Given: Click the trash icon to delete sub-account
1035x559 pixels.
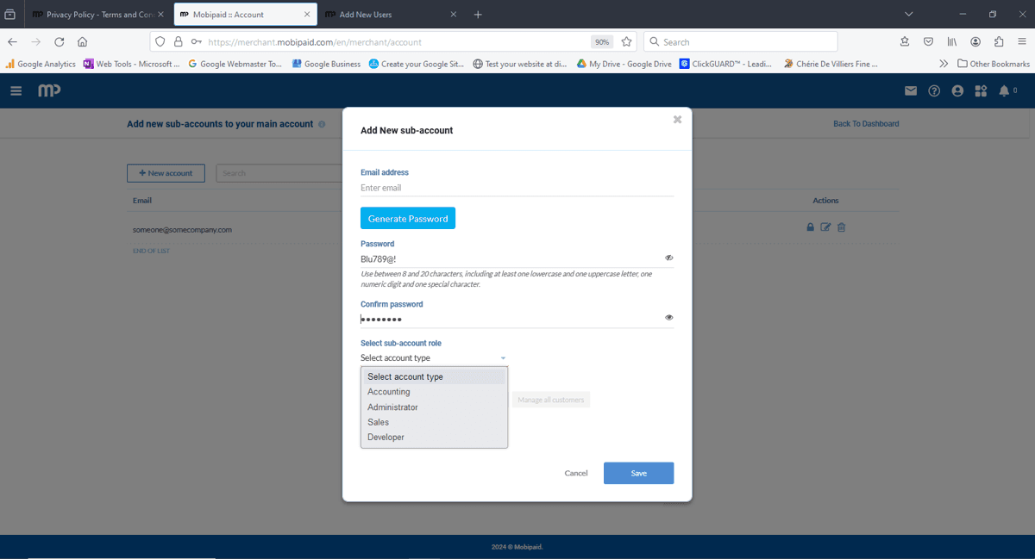Looking at the screenshot, I should 842,227.
